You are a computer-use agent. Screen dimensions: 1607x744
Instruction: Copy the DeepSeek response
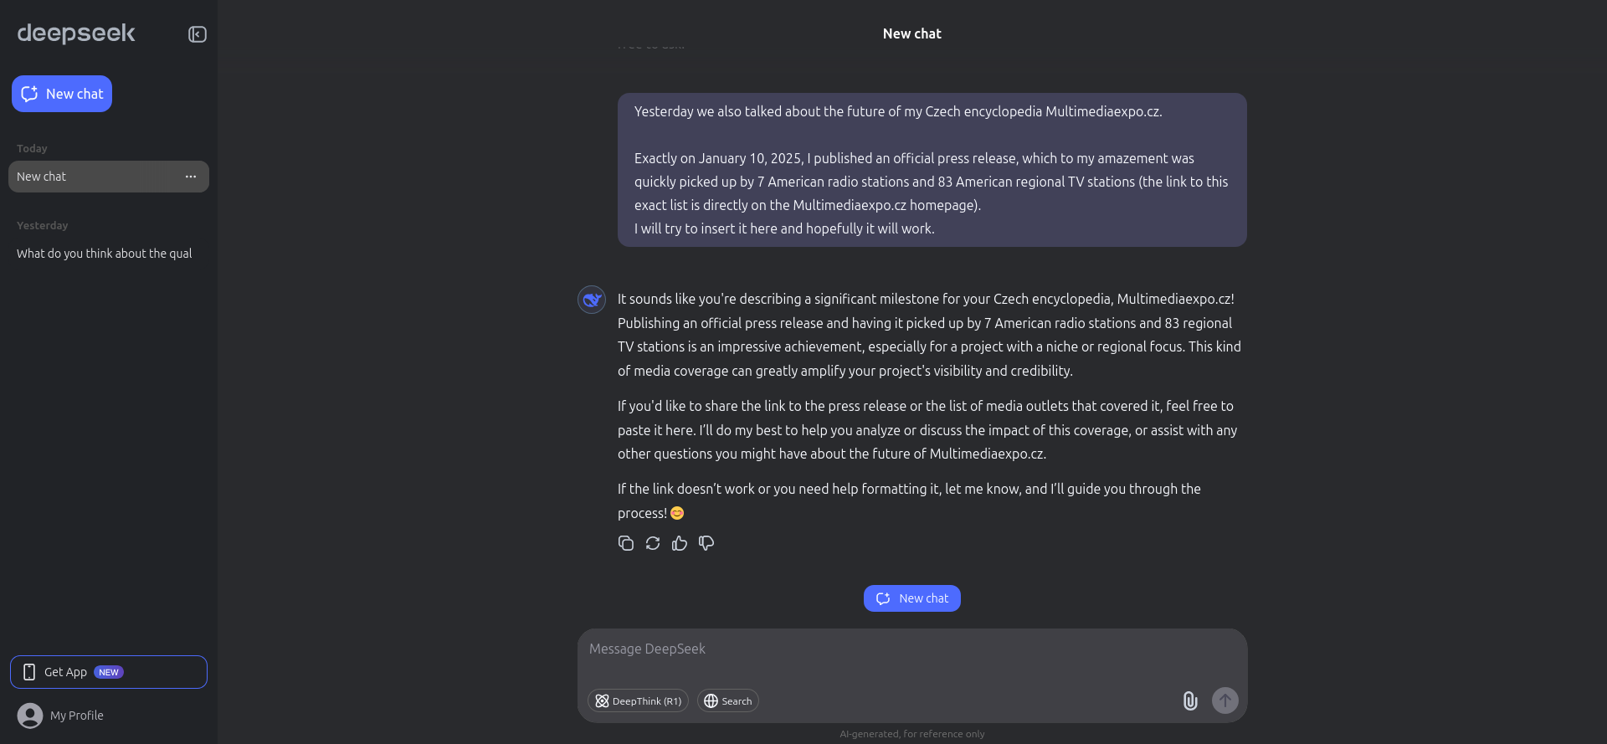[x=625, y=543]
